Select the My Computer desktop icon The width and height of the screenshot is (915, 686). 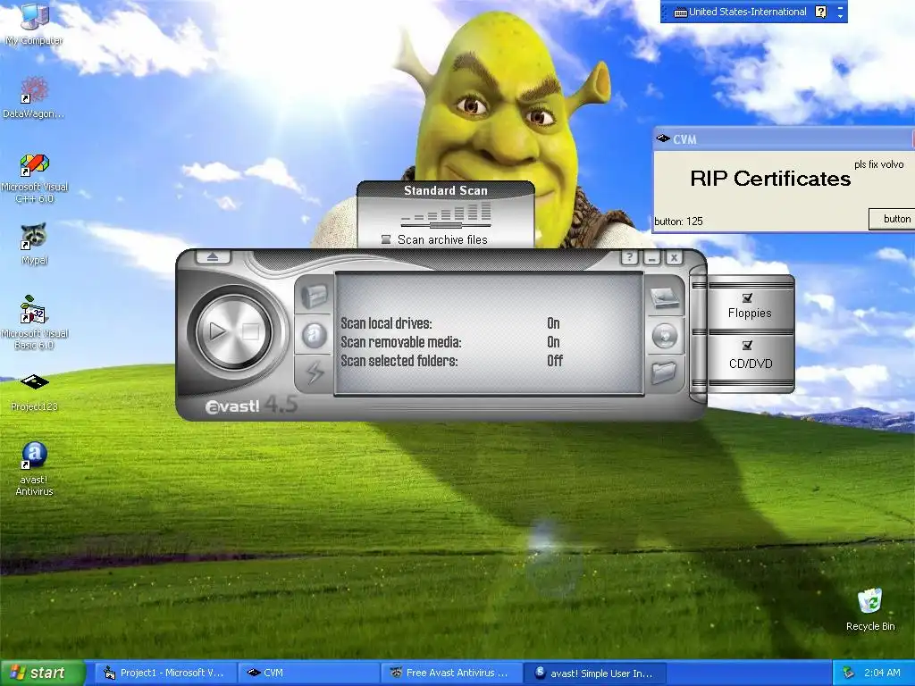(x=34, y=24)
